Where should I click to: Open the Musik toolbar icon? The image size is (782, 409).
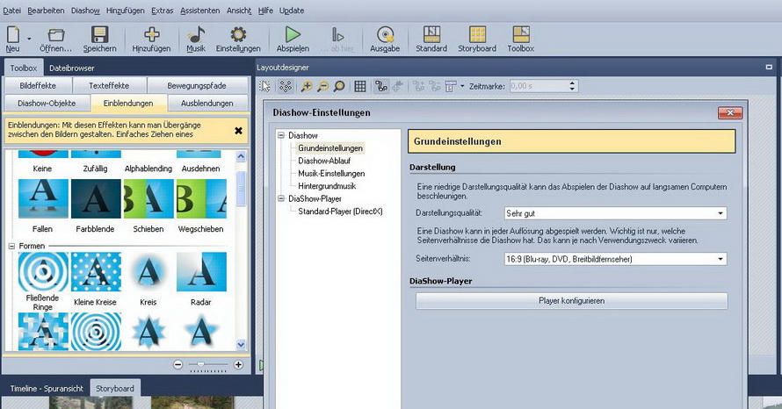pyautogui.click(x=195, y=35)
